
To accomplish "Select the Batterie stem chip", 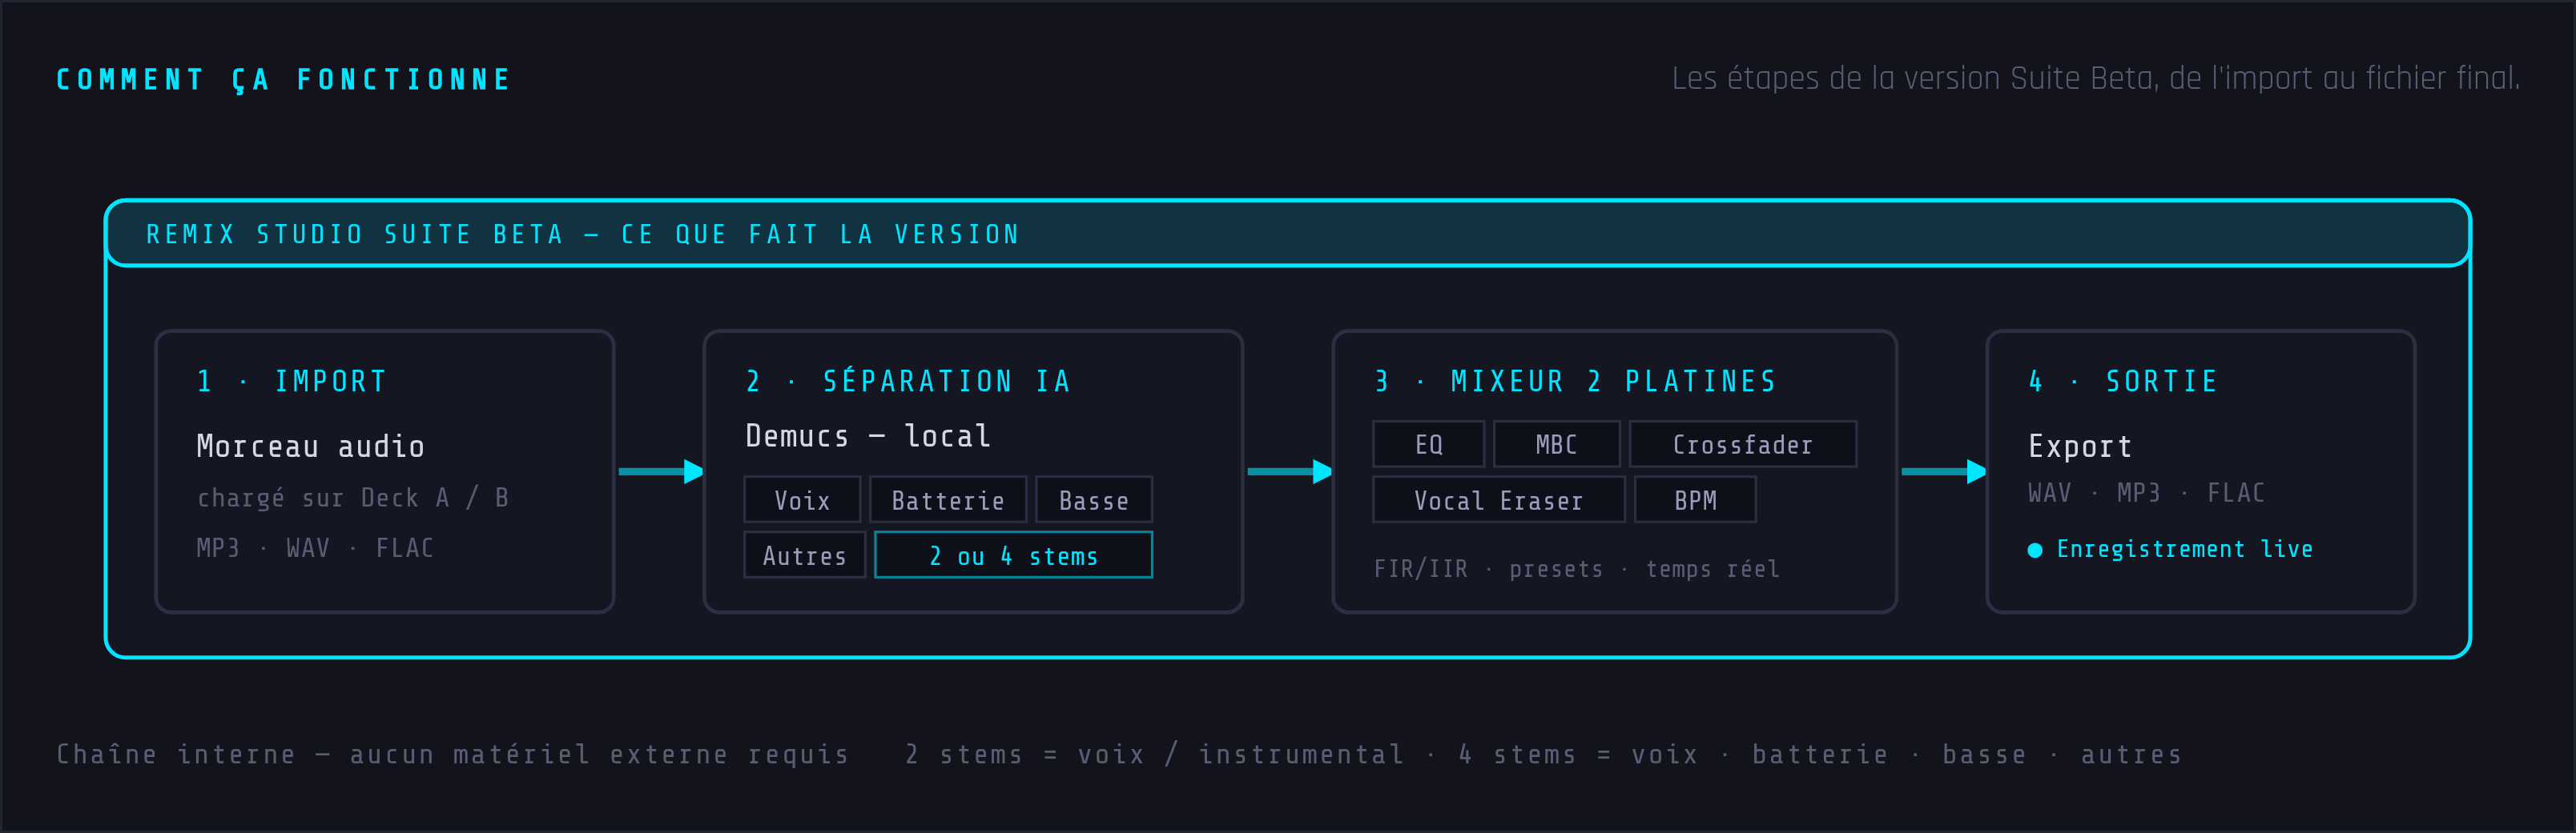I will (x=948, y=499).
